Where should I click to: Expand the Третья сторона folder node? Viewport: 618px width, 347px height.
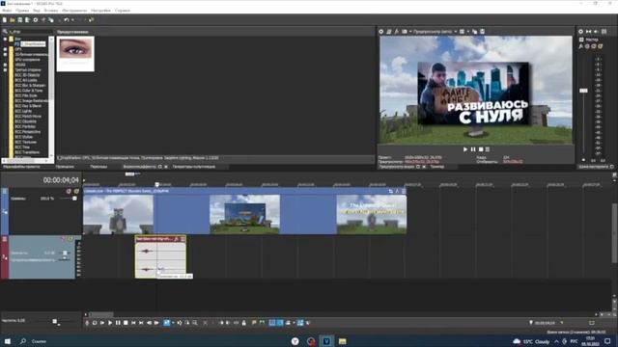(x=5, y=69)
